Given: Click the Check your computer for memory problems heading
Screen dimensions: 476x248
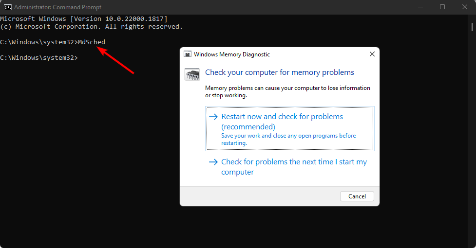Looking at the screenshot, I should (280, 72).
